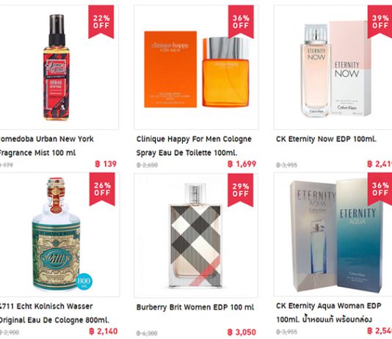Click the ฿ 1,699 sale price
The width and height of the screenshot is (392, 339).
coord(242,164)
